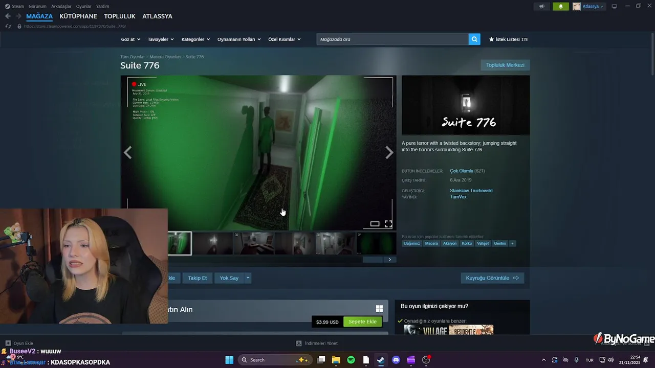Click the microphone tray icon
The height and width of the screenshot is (368, 655).
(577, 360)
